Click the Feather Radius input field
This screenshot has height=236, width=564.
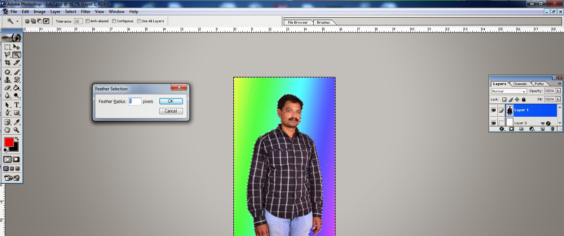pos(135,101)
